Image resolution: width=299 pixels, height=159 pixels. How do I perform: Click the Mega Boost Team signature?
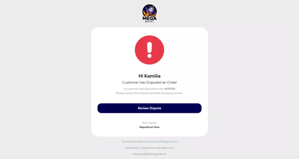tap(149, 127)
